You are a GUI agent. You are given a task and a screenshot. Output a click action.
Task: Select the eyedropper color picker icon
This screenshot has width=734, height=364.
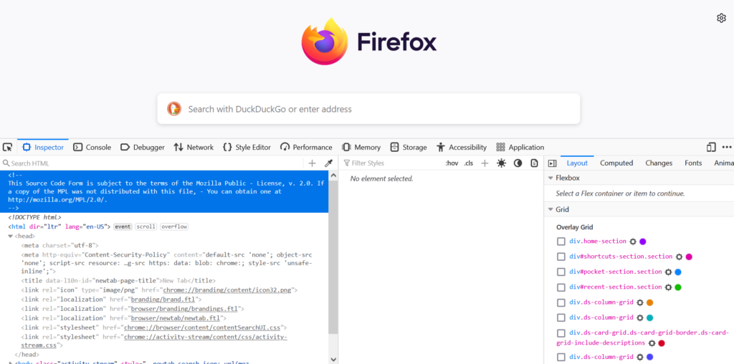(328, 163)
